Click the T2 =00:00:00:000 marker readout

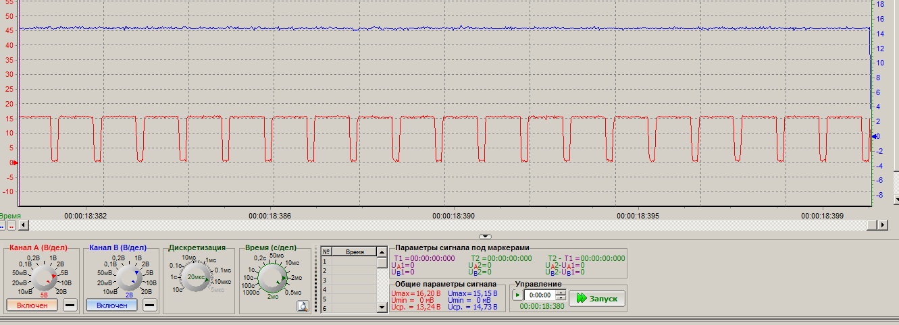(x=502, y=258)
